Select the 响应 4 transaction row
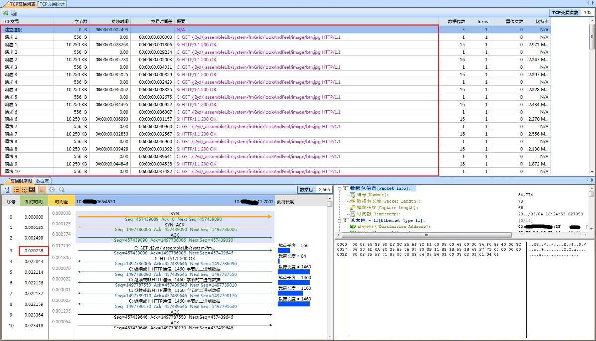 click(276, 89)
